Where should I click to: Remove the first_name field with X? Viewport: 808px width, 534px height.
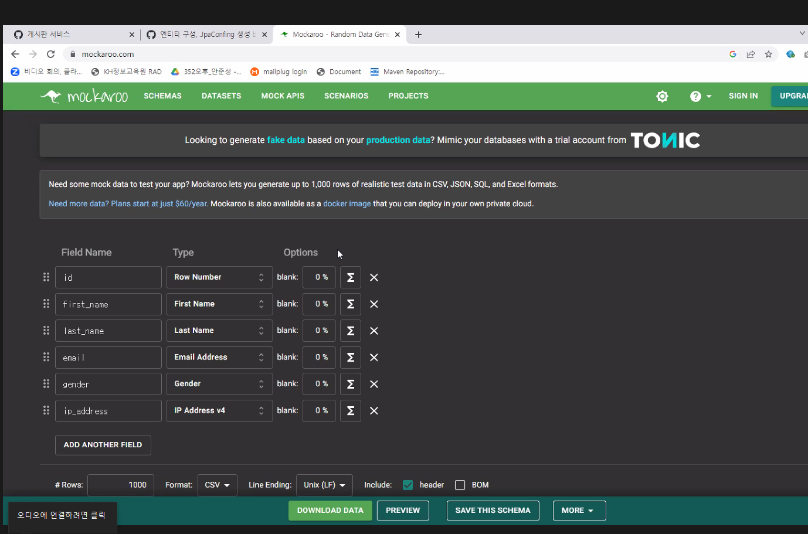374,304
